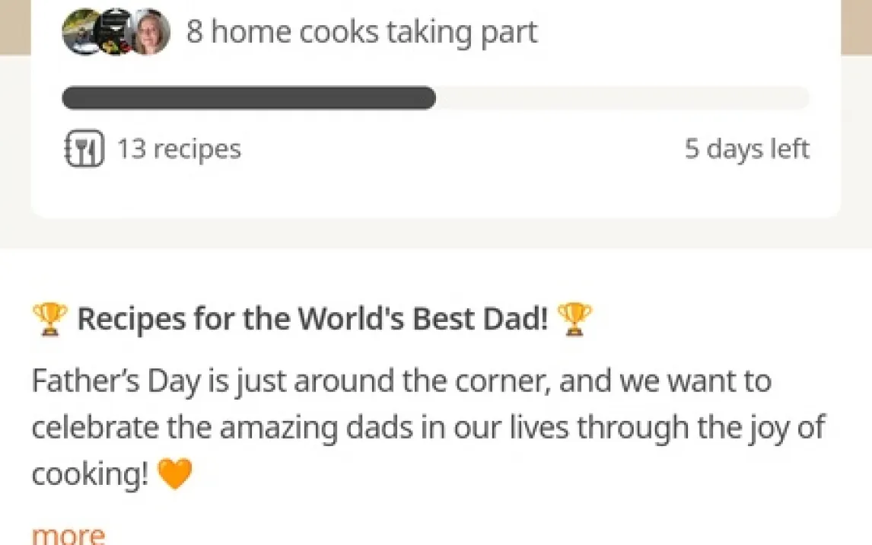The width and height of the screenshot is (872, 545).
Task: Select the 'Recipes for the World's Best Dad!' heading
Action: [312, 320]
